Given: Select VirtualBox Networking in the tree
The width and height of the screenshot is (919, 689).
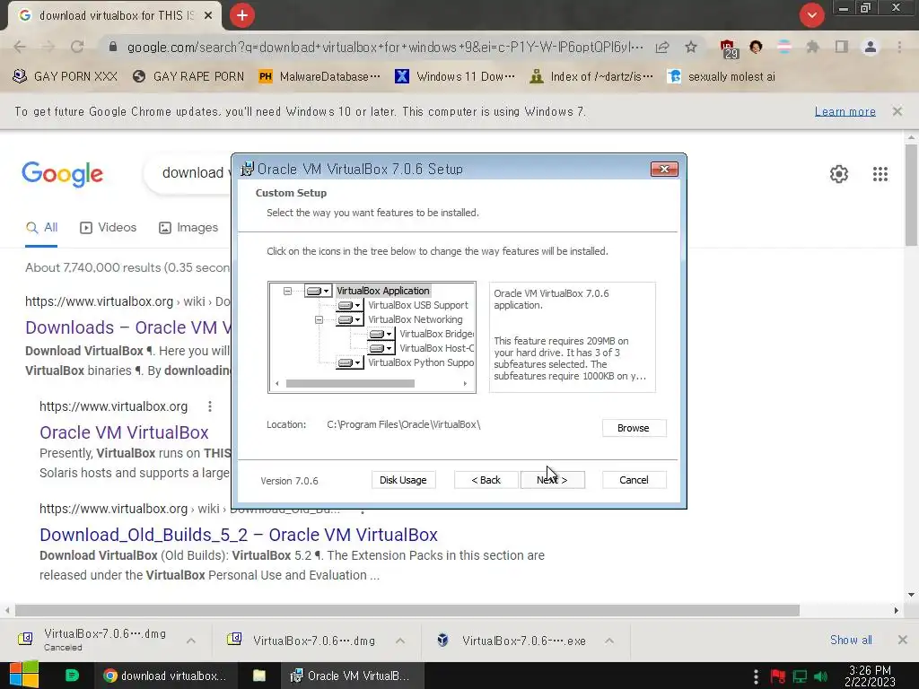Looking at the screenshot, I should pos(415,320).
